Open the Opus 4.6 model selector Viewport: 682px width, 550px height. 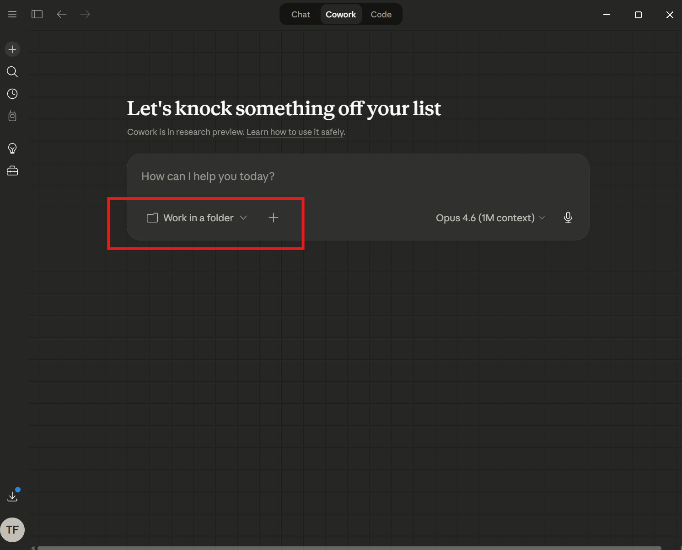(489, 218)
